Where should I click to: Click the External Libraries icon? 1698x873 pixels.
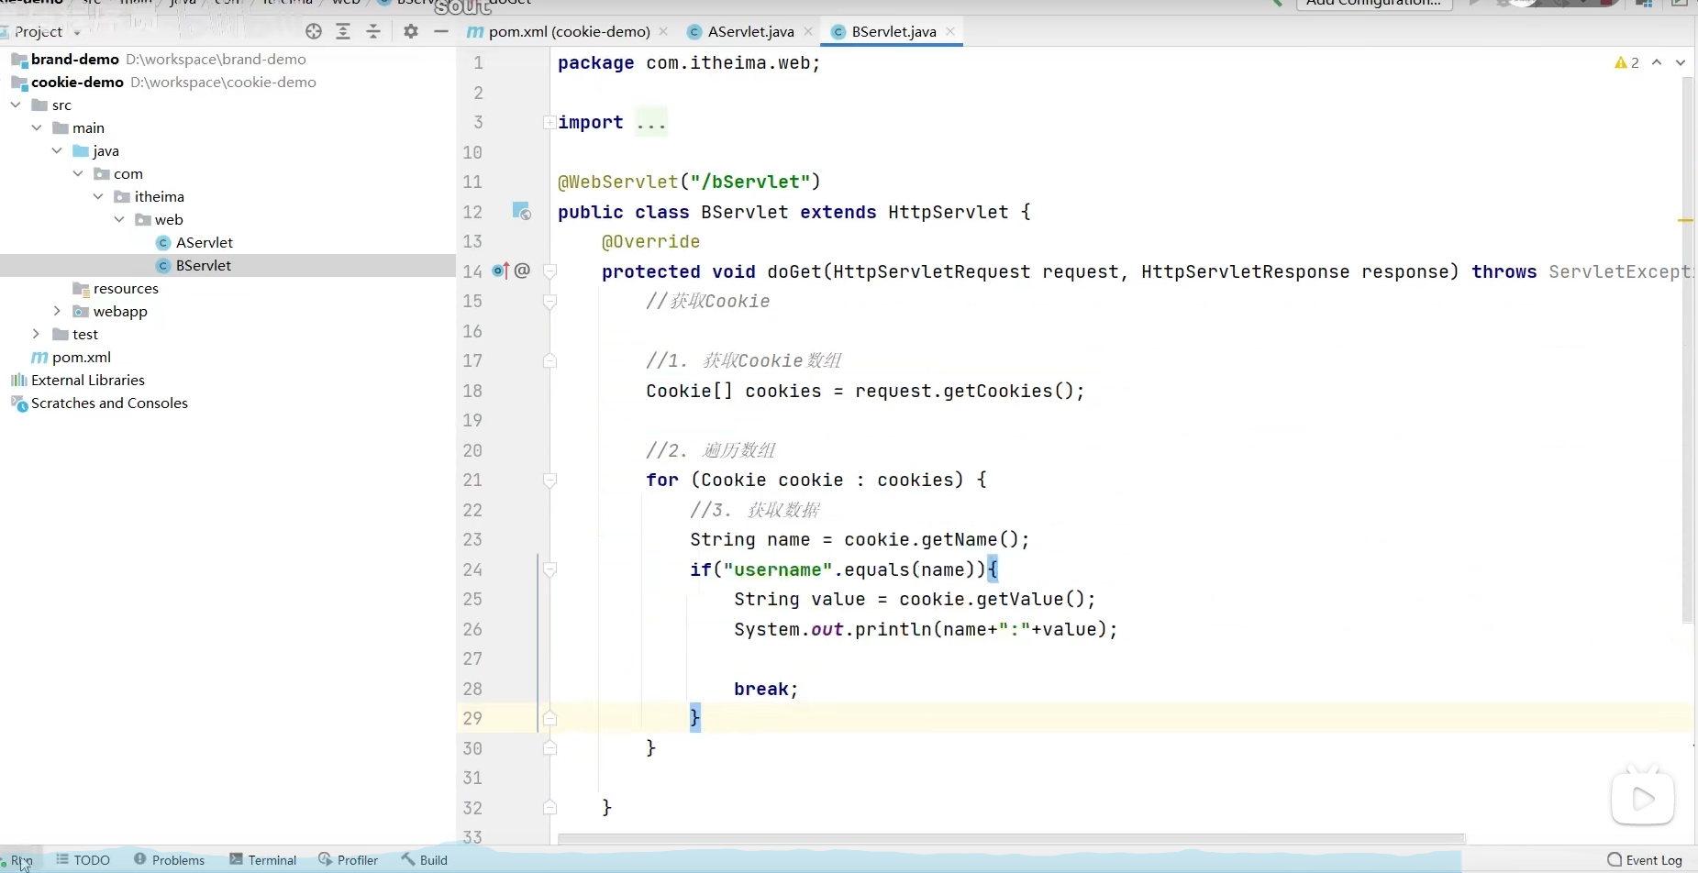pos(18,381)
